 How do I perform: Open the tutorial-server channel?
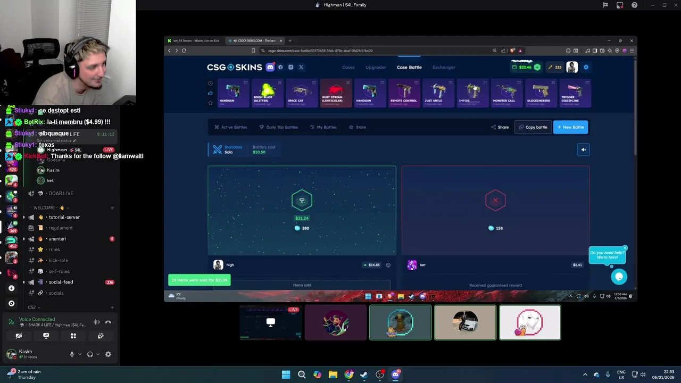coord(69,217)
